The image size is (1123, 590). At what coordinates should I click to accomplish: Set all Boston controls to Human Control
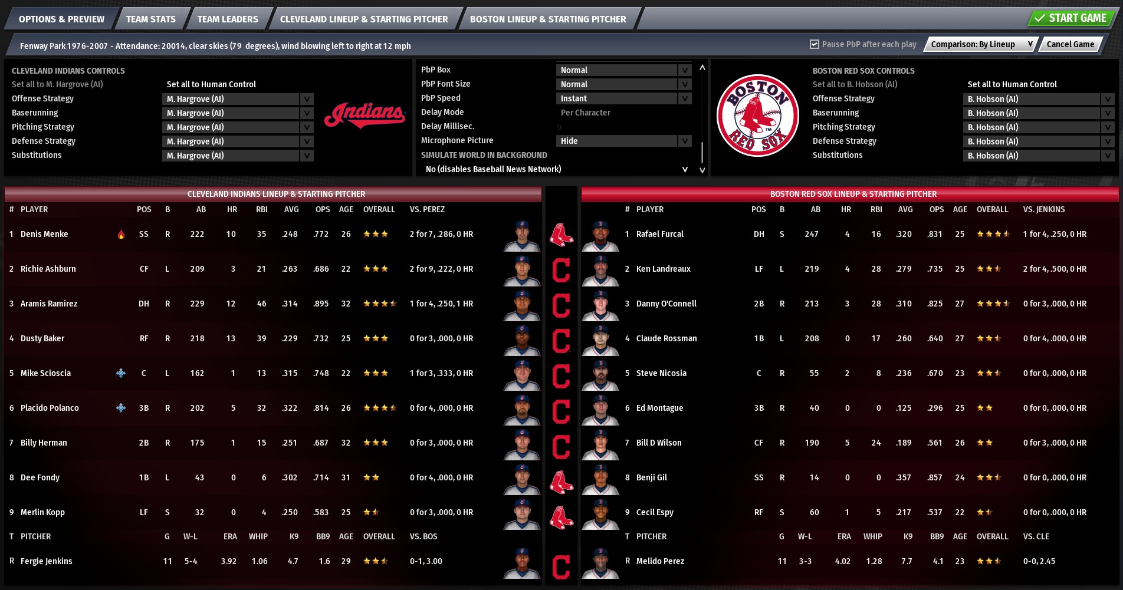click(1012, 84)
